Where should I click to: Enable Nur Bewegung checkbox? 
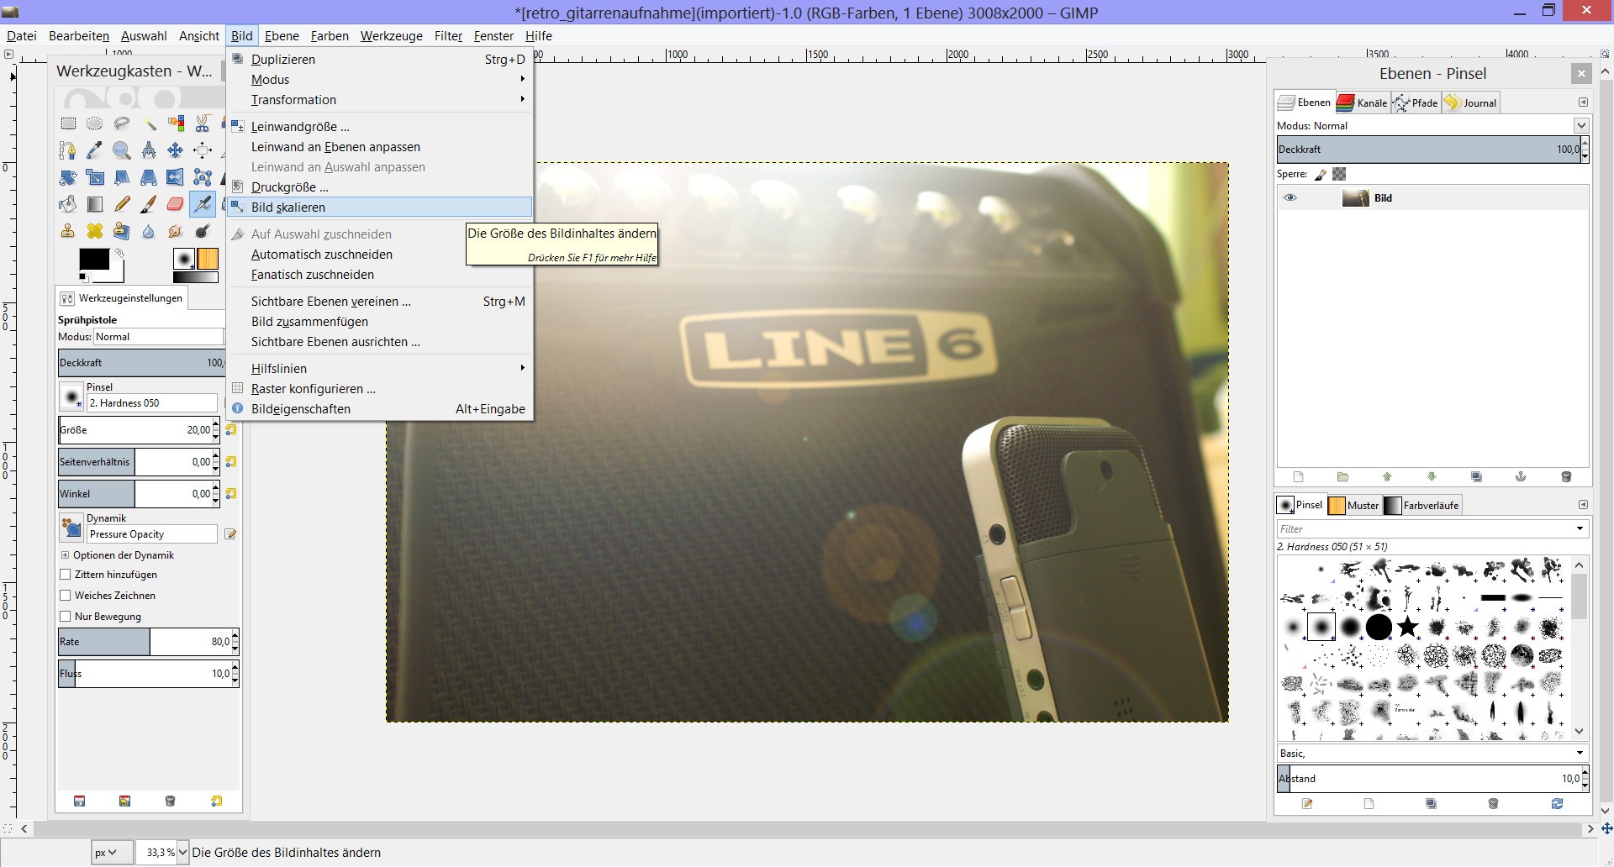click(66, 617)
